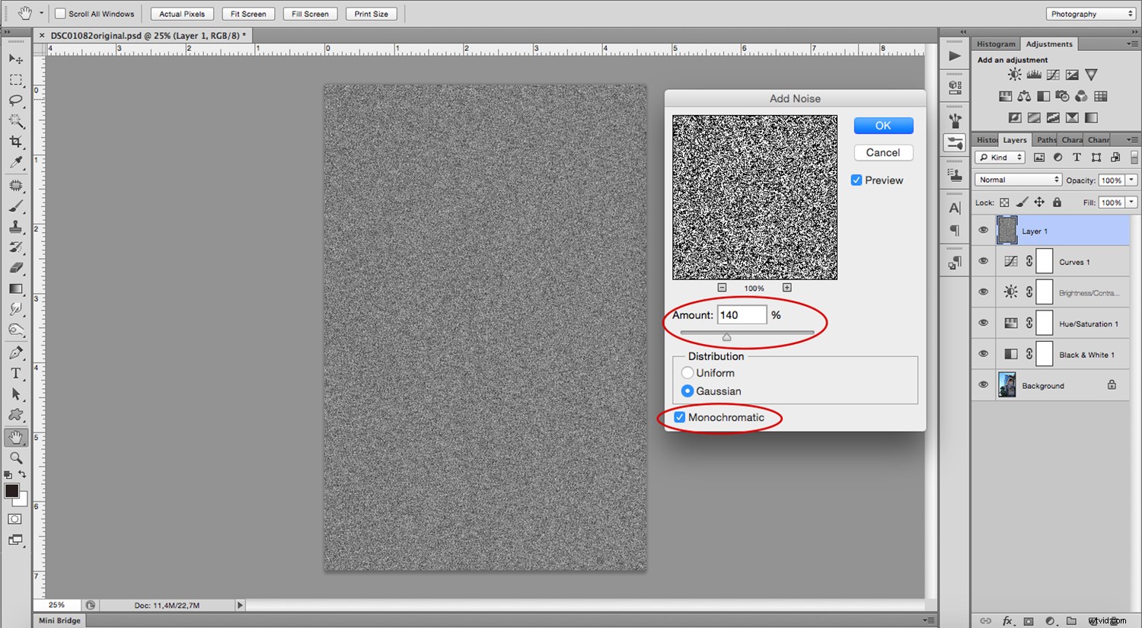Image resolution: width=1142 pixels, height=628 pixels.
Task: Hide the Background layer
Action: (983, 384)
